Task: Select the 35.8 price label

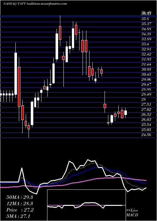Action: (145, 19)
